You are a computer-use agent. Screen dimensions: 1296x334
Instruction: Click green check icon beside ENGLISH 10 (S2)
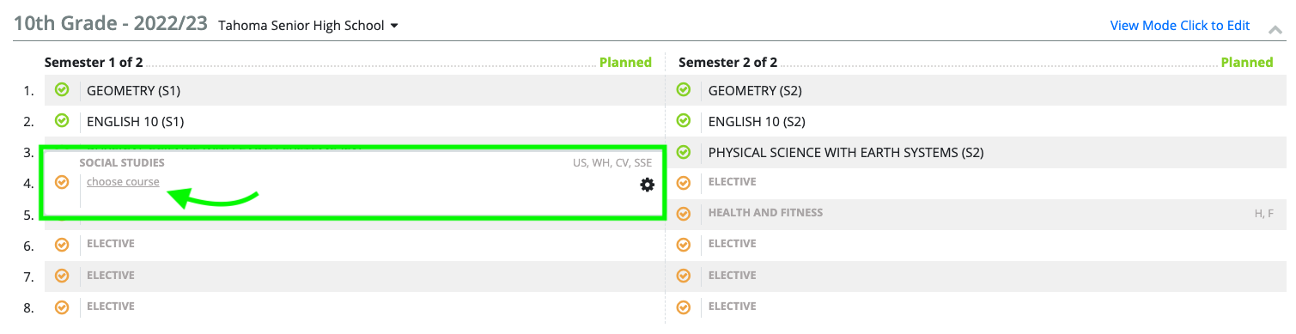[684, 120]
